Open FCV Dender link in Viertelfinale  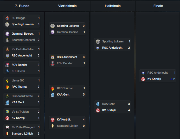coord(65,63)
